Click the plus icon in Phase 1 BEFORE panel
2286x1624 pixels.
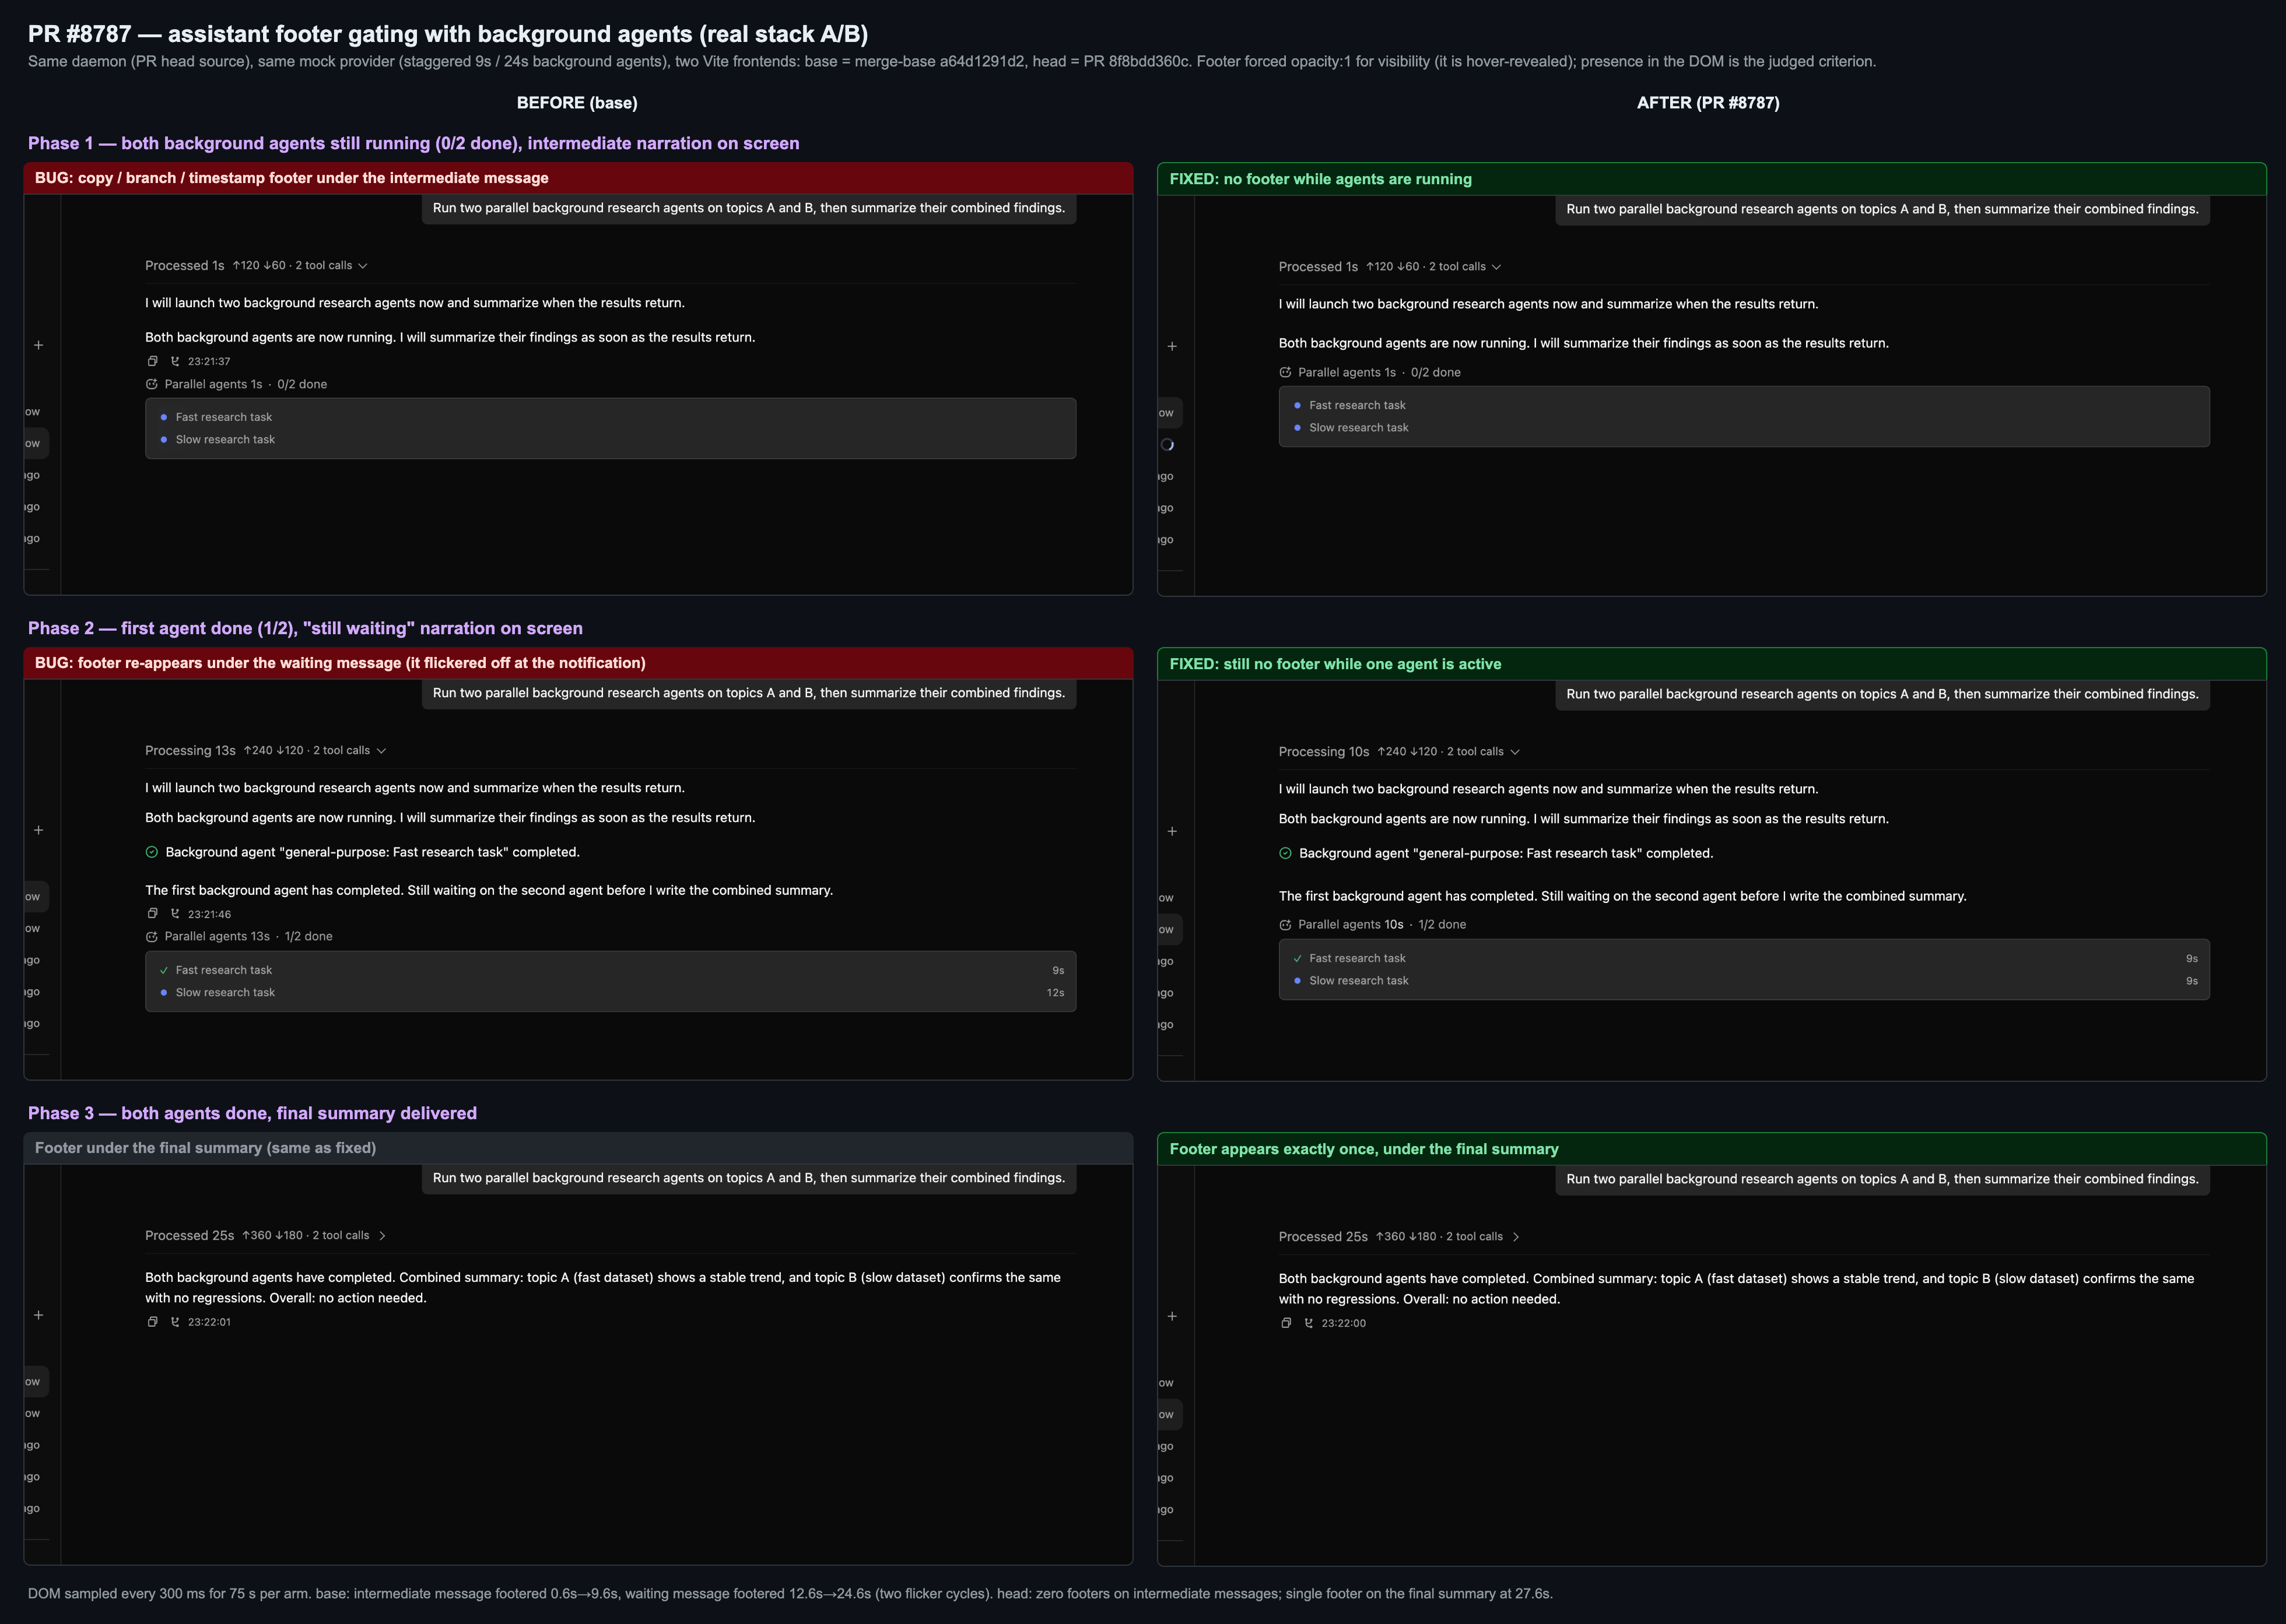[x=38, y=345]
